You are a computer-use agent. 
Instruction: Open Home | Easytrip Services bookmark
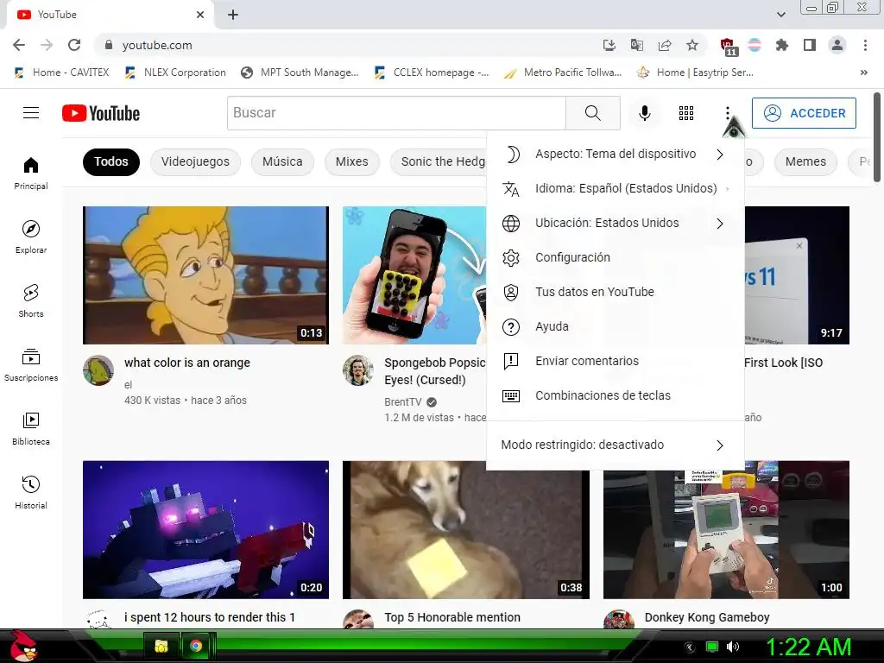(695, 73)
